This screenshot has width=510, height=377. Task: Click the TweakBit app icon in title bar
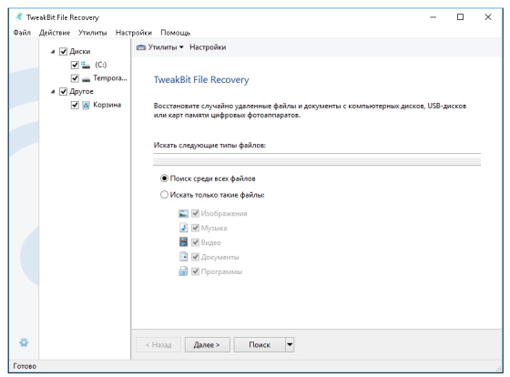coord(19,17)
